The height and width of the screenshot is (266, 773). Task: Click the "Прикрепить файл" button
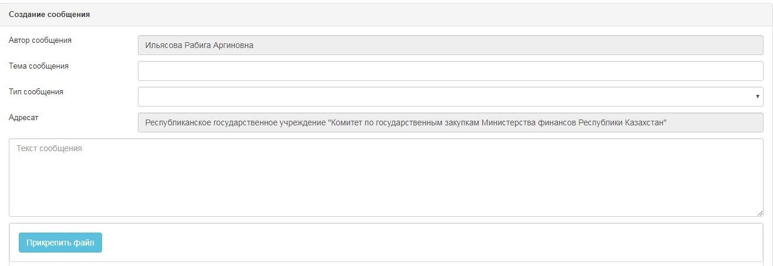coord(60,243)
